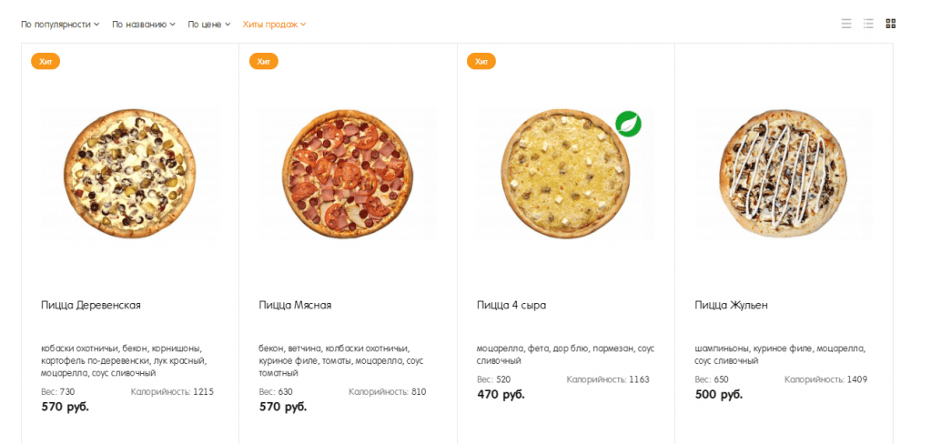Click the Хит badge on Пицца 4 сыра
Viewport: 931px width, 444px height.
pos(481,61)
